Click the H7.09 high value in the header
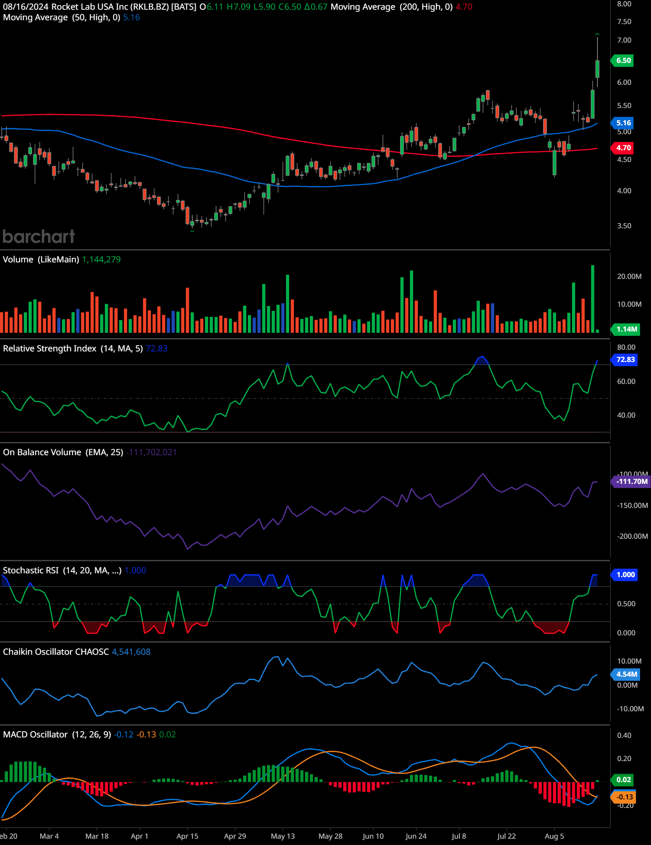 [239, 7]
